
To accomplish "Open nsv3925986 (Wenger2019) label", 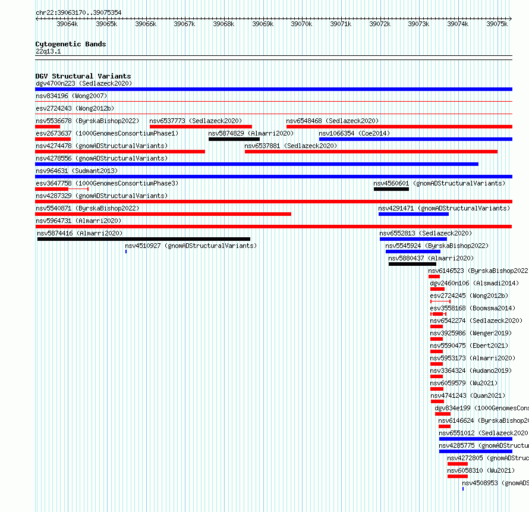I will [x=471, y=333].
